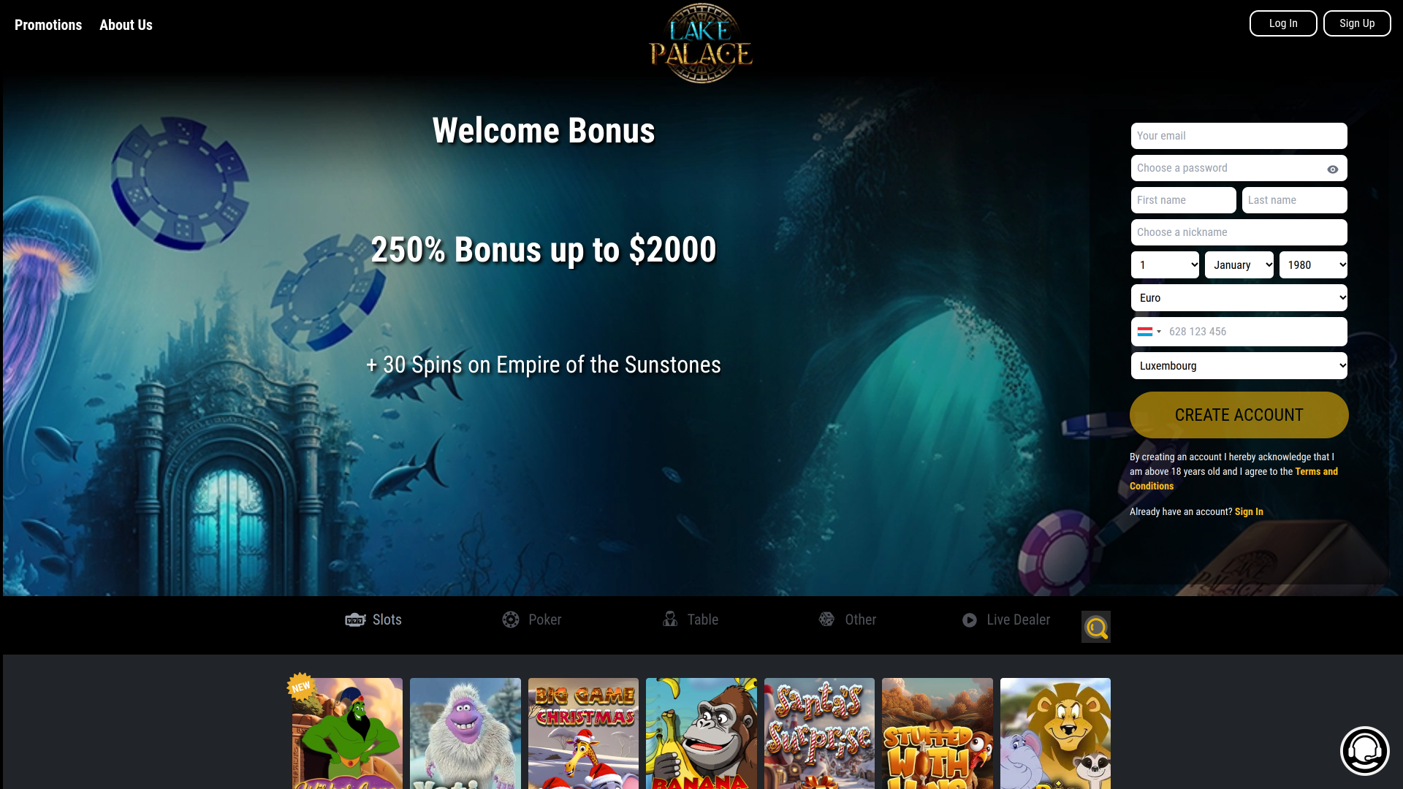Image resolution: width=1403 pixels, height=789 pixels.
Task: Open the game search magnifier icon
Action: (1096, 627)
